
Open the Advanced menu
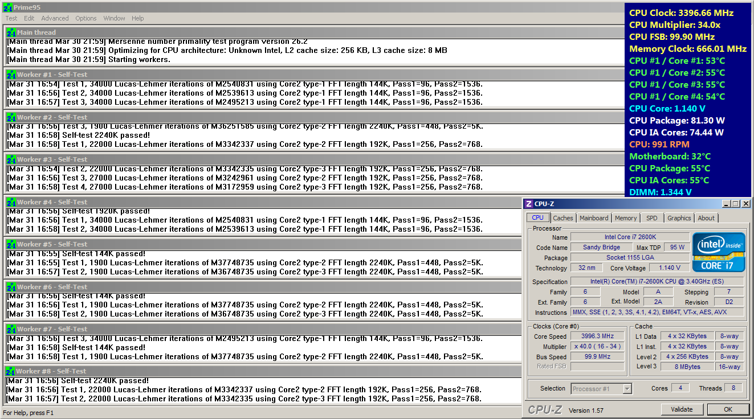(x=55, y=18)
